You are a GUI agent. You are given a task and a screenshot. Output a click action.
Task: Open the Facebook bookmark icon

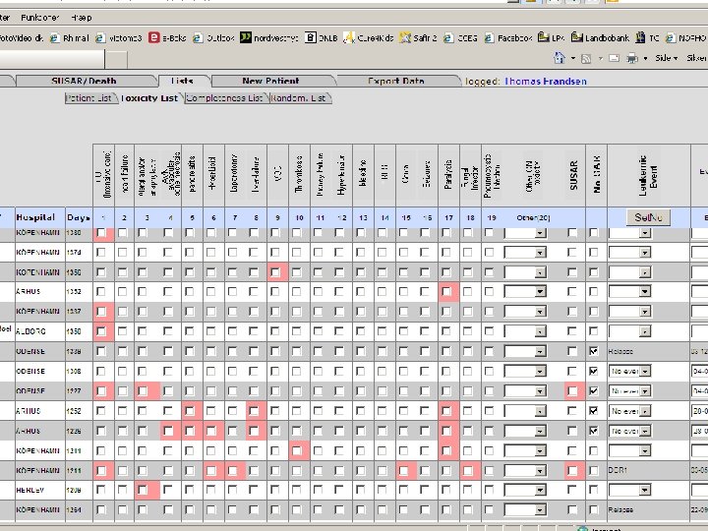tap(489, 38)
